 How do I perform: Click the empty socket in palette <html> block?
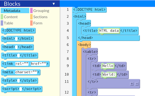[x=16, y=39]
